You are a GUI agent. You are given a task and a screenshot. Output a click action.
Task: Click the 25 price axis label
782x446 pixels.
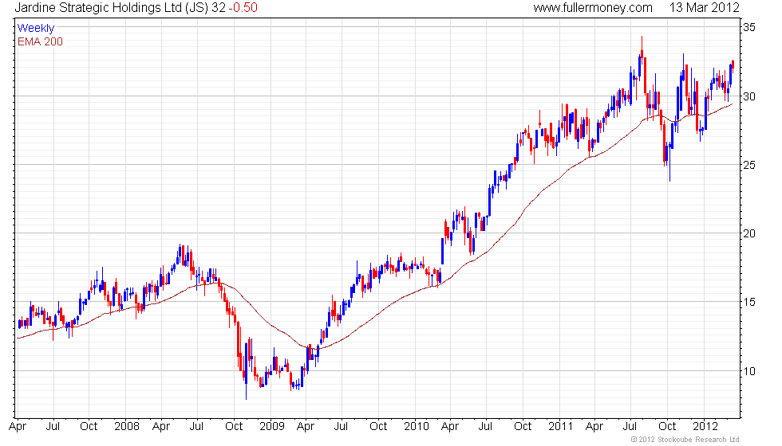[x=748, y=165]
